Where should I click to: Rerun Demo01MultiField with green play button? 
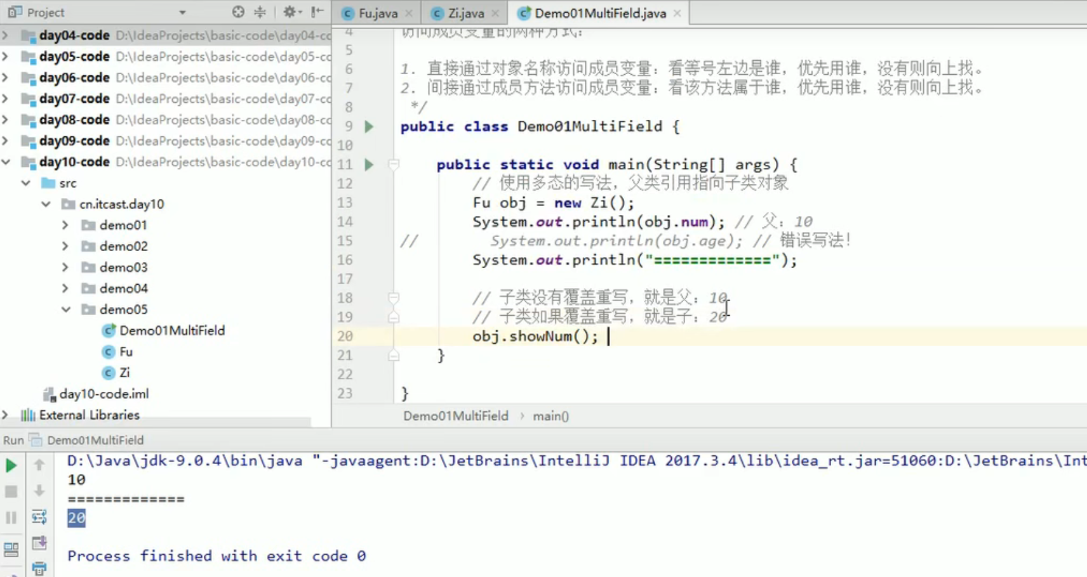(x=11, y=465)
